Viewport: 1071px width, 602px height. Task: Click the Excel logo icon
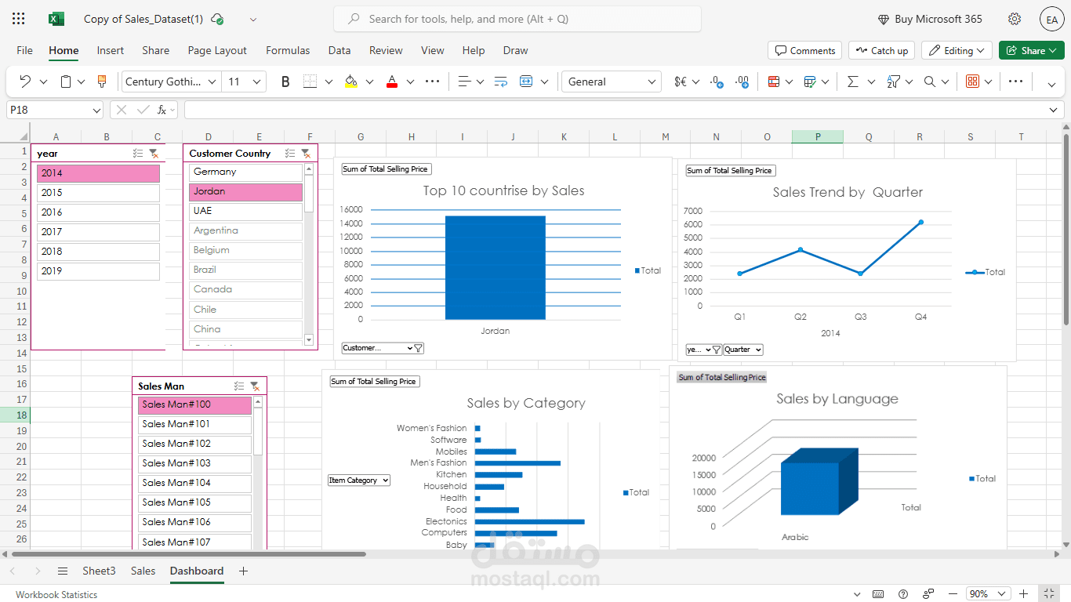pos(56,19)
